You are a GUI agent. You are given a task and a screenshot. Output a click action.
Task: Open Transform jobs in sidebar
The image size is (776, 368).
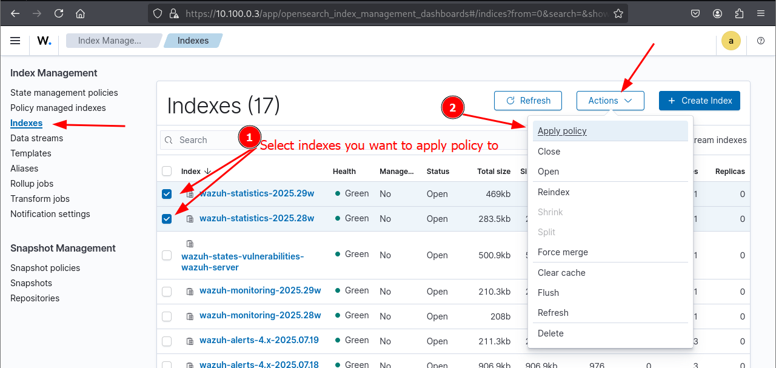(x=40, y=199)
